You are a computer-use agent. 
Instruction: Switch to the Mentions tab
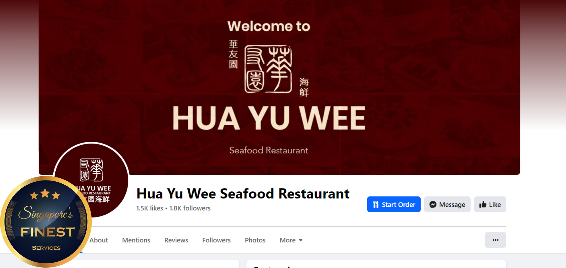pos(136,240)
